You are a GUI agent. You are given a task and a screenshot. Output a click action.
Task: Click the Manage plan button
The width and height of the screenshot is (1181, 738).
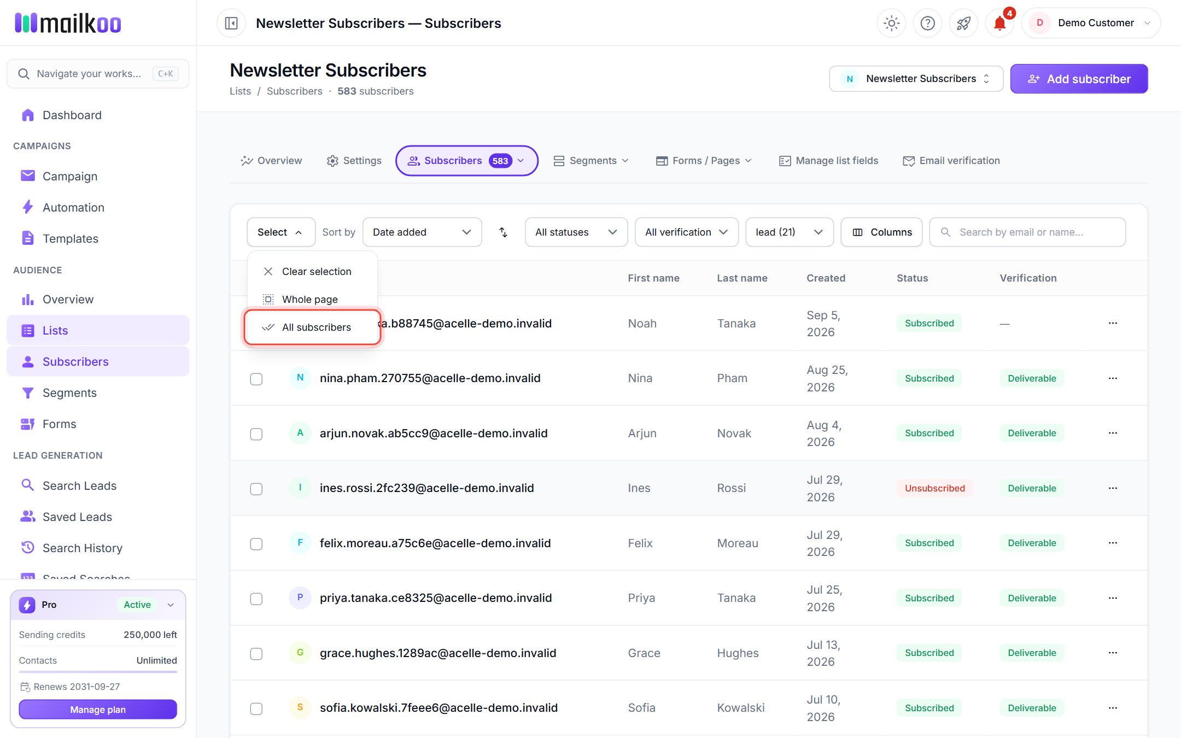click(x=98, y=710)
